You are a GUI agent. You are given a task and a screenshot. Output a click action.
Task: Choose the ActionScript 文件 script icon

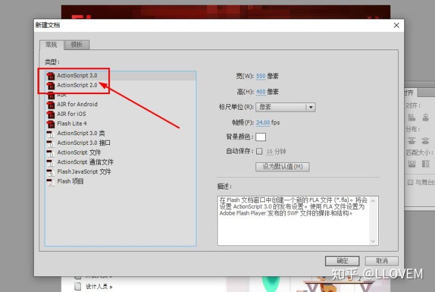[x=51, y=153]
